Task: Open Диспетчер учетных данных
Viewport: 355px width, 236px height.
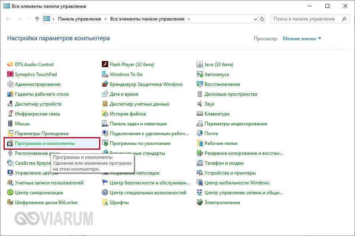Action: [139, 104]
